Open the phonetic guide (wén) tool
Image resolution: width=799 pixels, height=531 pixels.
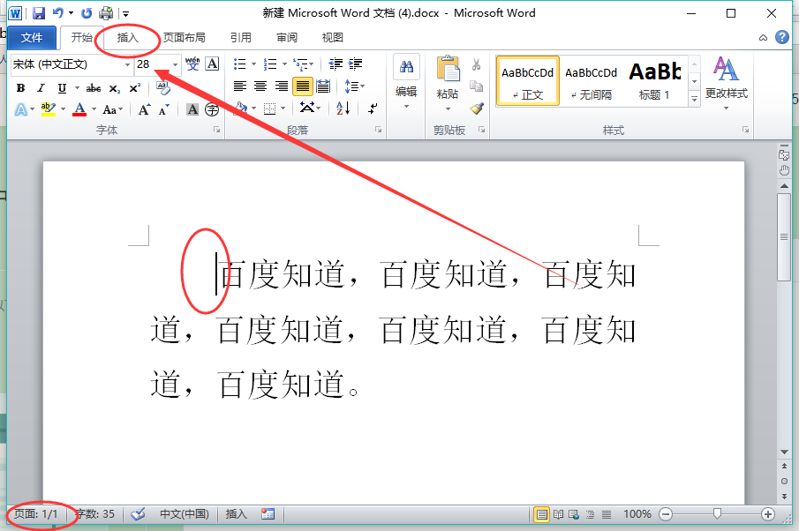coord(192,64)
